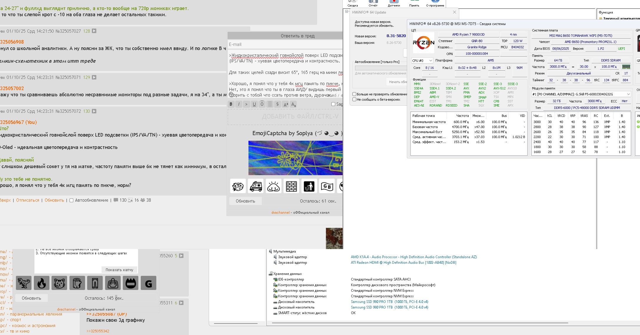Click the flame icon in lower captcha
Viewport: 640px width, 335px height.
42,283
